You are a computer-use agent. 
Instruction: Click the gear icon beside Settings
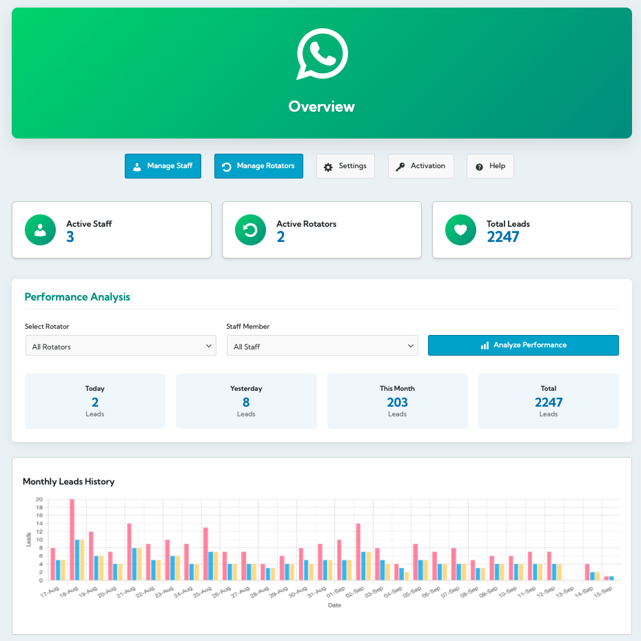coord(328,167)
